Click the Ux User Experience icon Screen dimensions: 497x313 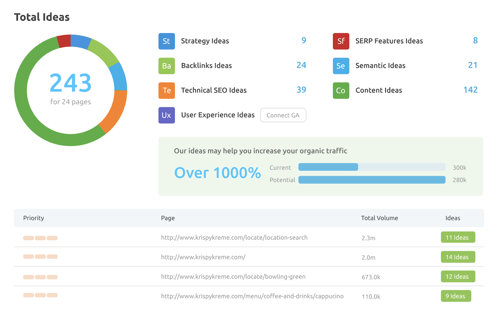tap(166, 115)
